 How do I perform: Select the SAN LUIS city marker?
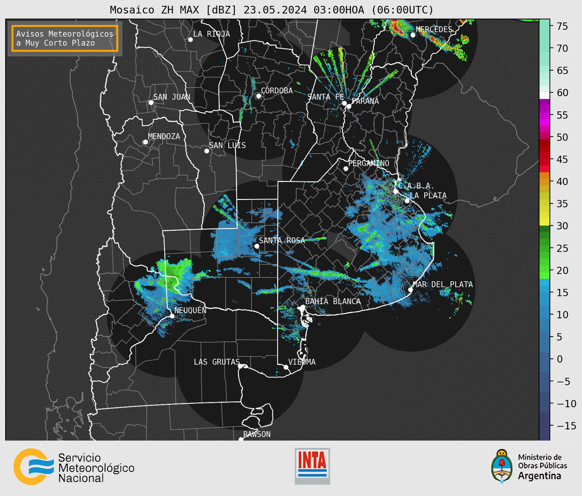pyautogui.click(x=207, y=151)
